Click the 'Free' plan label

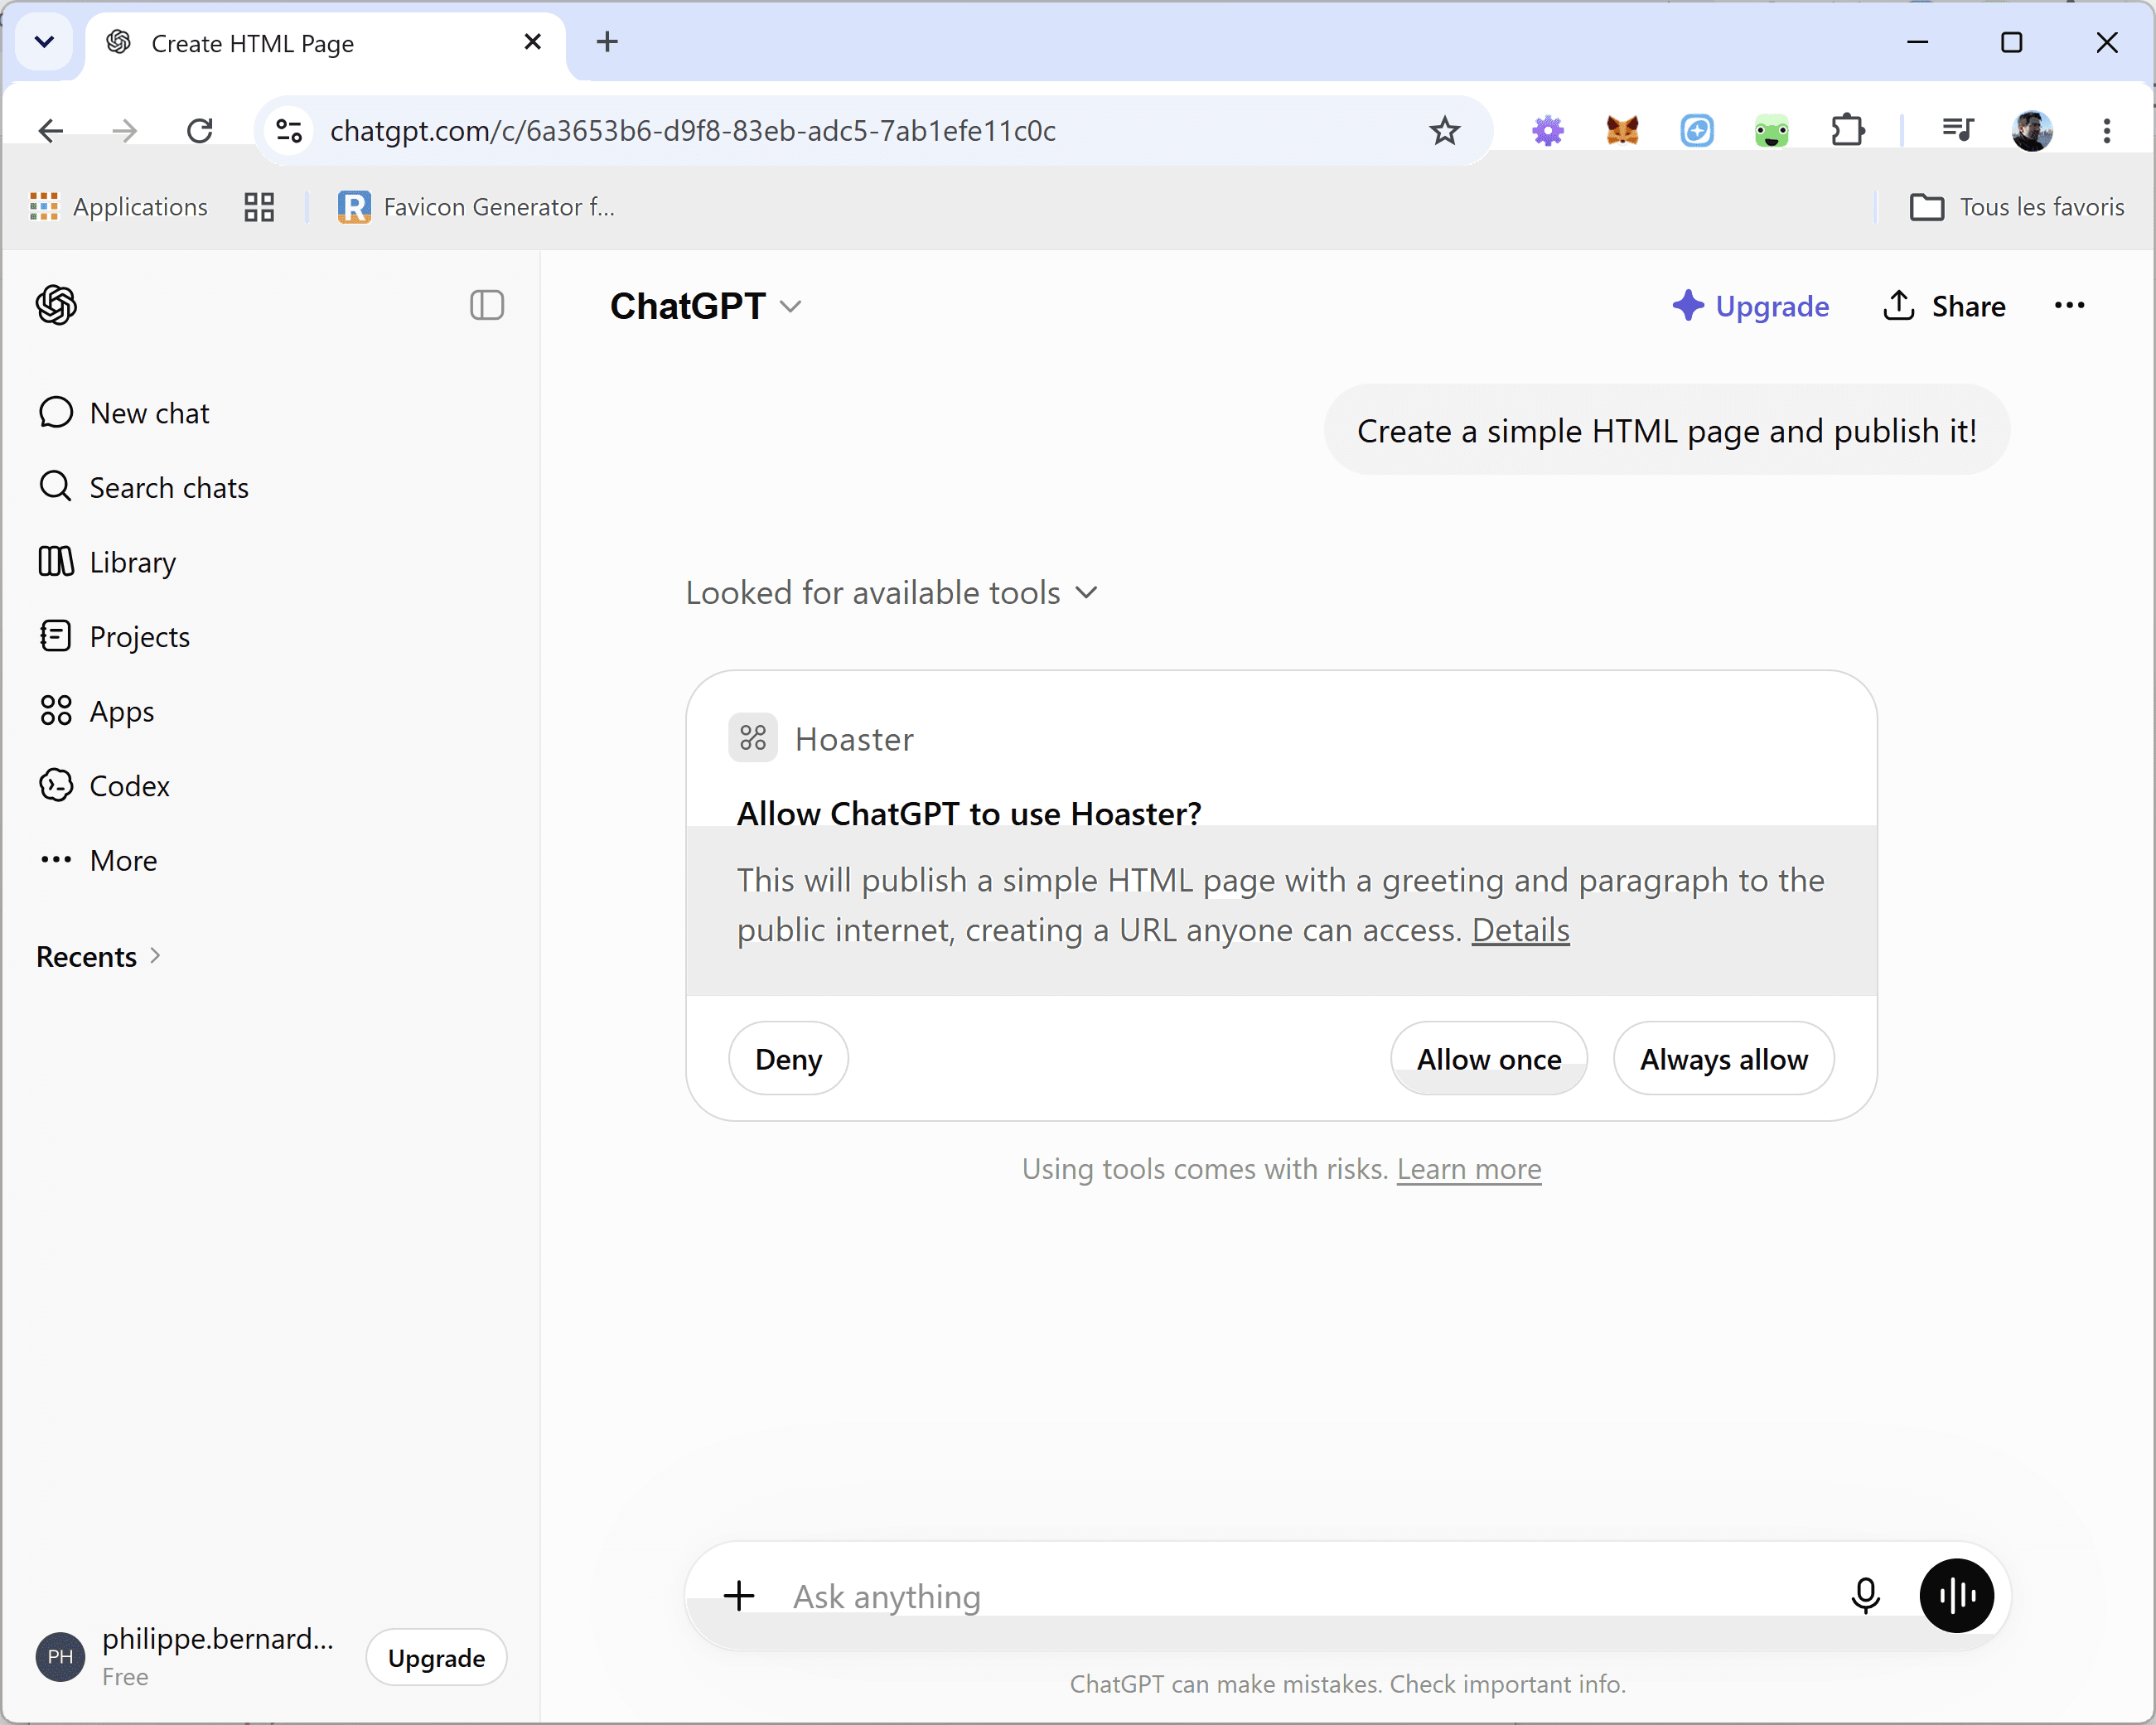(x=125, y=1677)
